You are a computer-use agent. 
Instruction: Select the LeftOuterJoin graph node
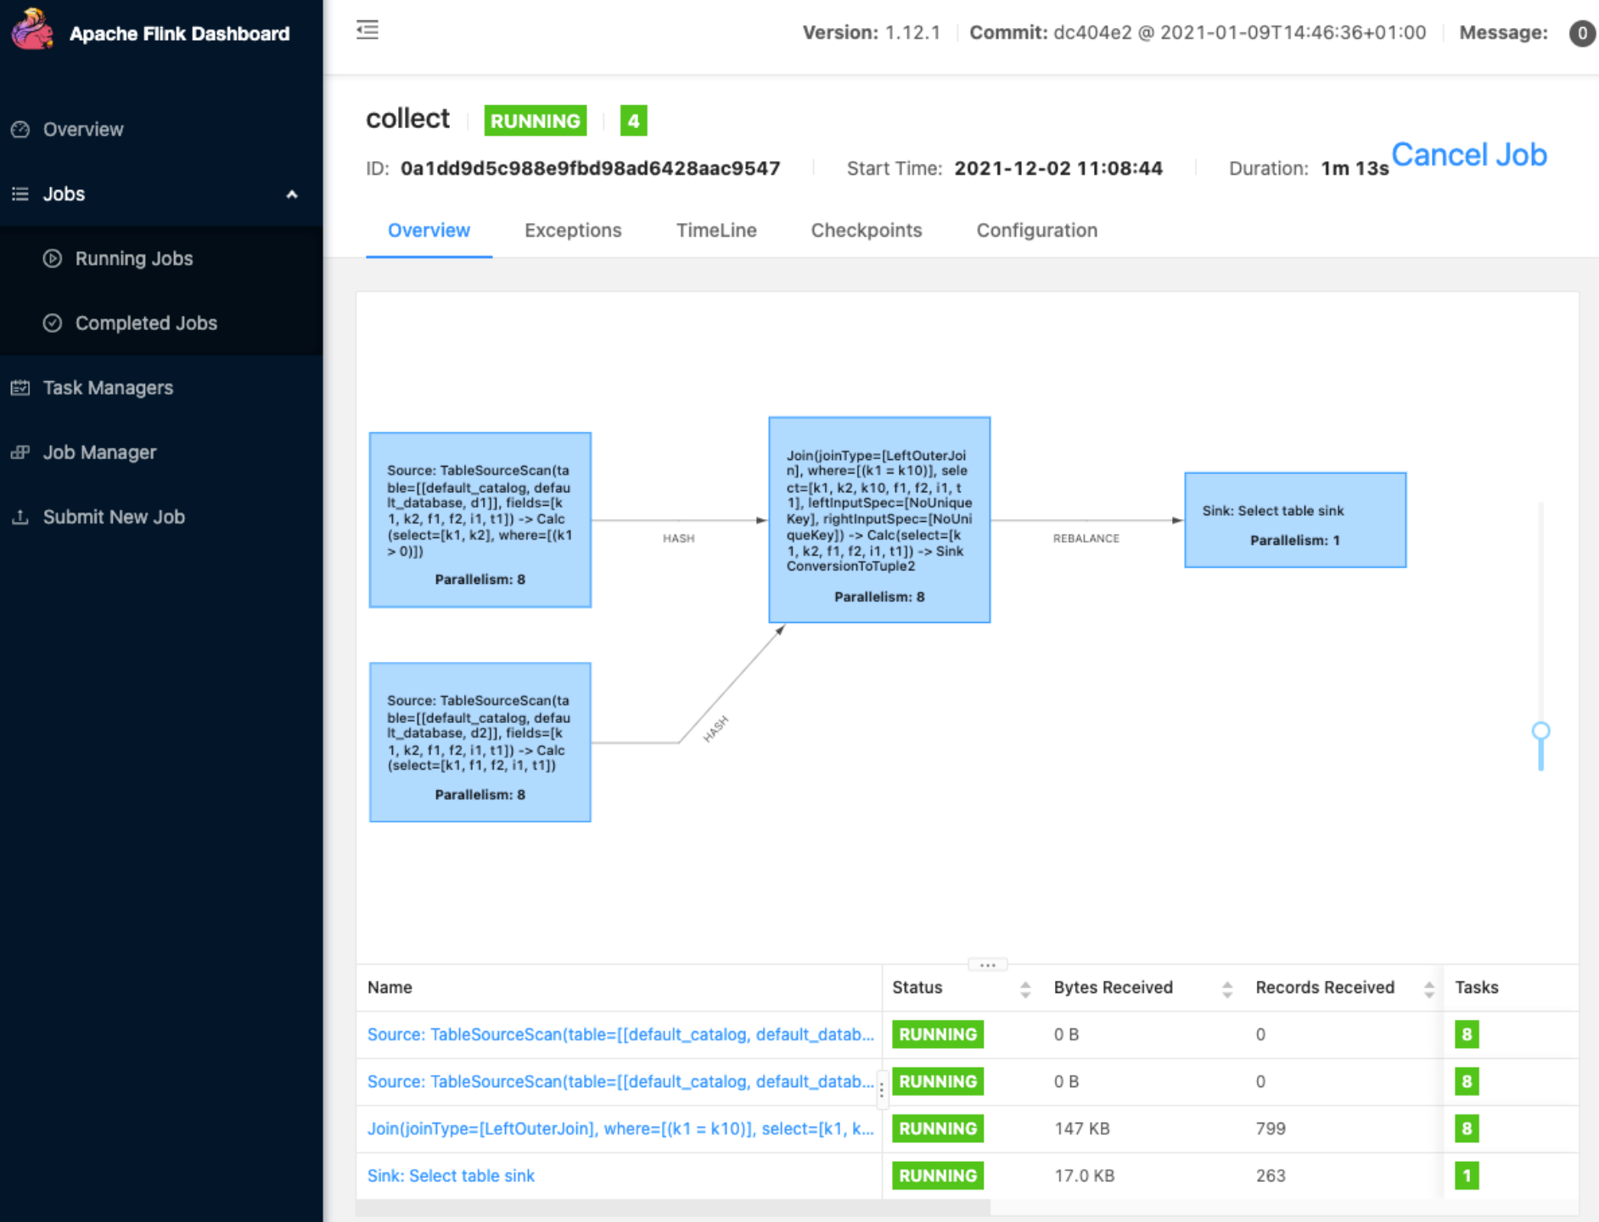tap(879, 520)
